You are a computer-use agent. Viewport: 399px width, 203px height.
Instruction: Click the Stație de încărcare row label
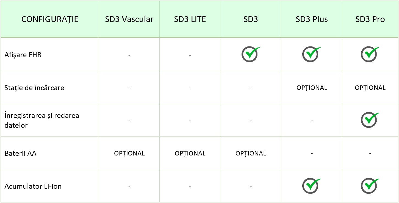pyautogui.click(x=34, y=88)
